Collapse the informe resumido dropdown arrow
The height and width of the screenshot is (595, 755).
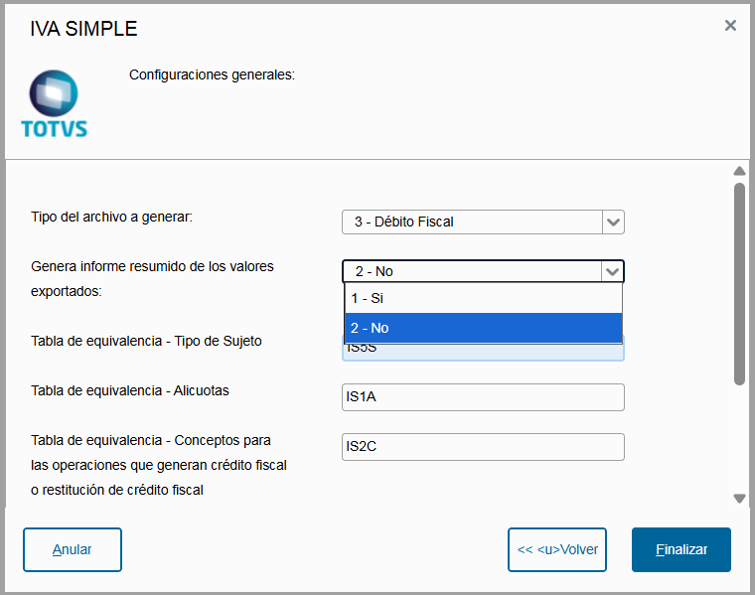(612, 271)
